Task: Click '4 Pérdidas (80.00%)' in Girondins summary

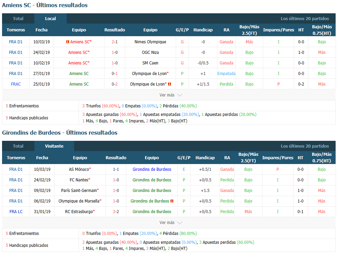Action: (x=178, y=234)
